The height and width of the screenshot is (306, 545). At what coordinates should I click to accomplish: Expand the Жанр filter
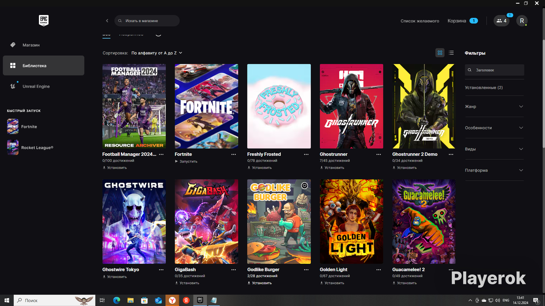(x=494, y=106)
